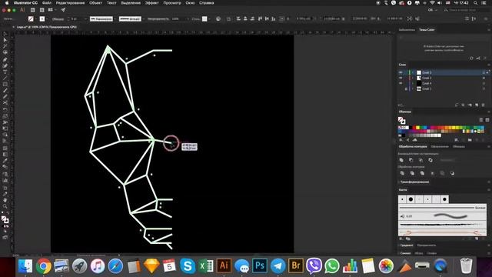Click the target circle of layer Слой 3

tap(484, 72)
